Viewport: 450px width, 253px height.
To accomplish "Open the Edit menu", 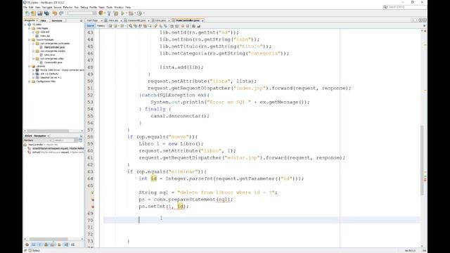I will (31, 7).
